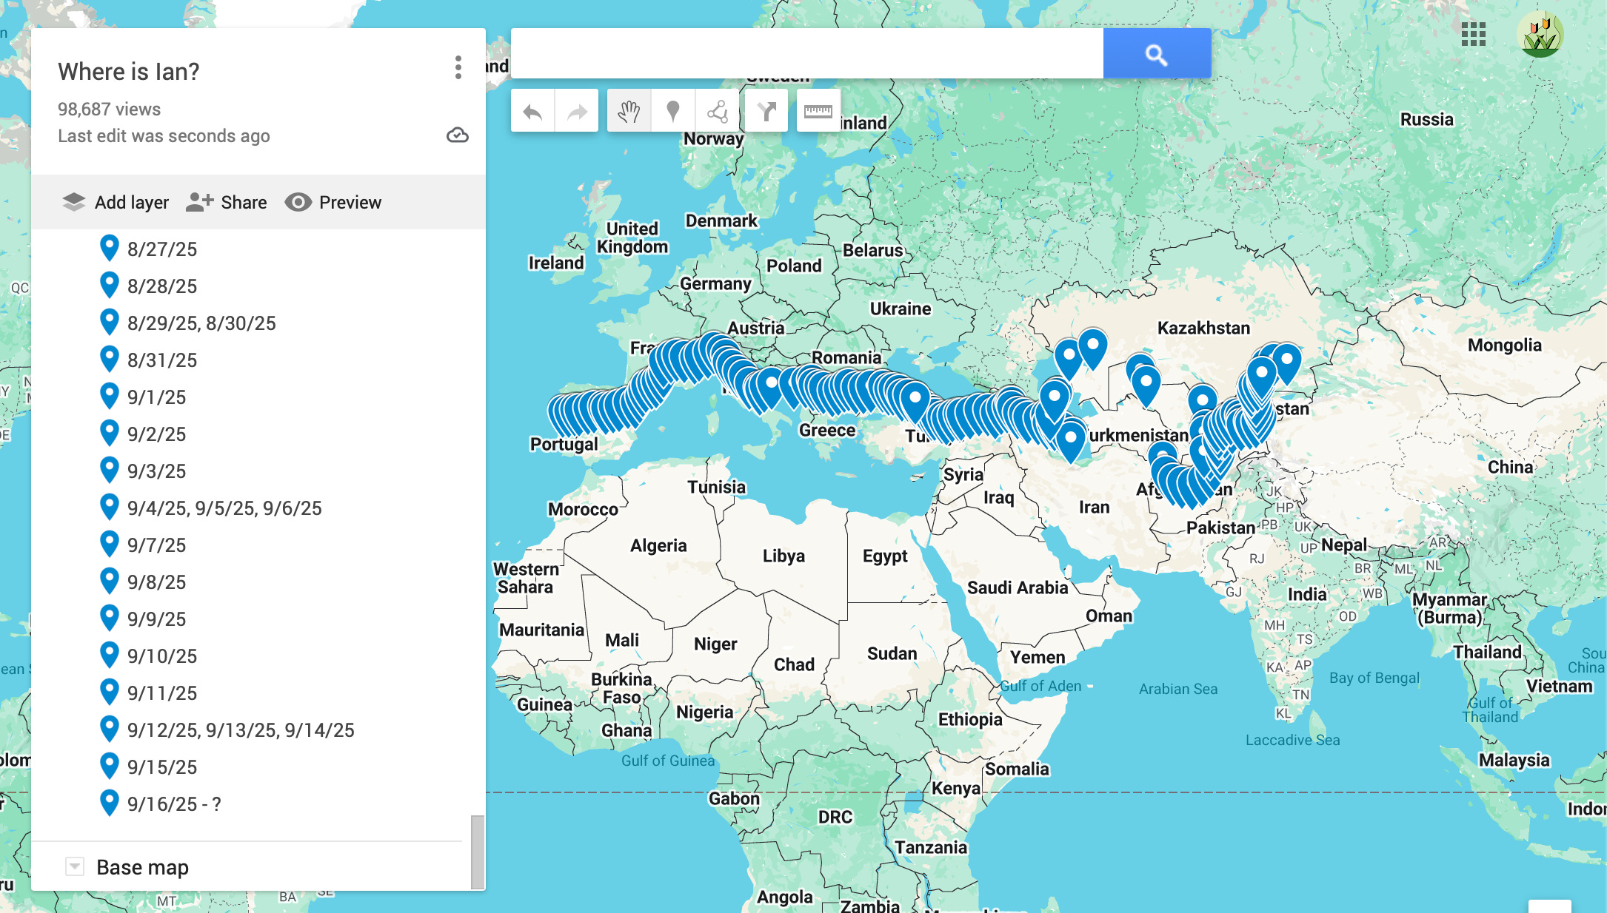Select the Add directions tool
1607x913 pixels.
tap(766, 112)
